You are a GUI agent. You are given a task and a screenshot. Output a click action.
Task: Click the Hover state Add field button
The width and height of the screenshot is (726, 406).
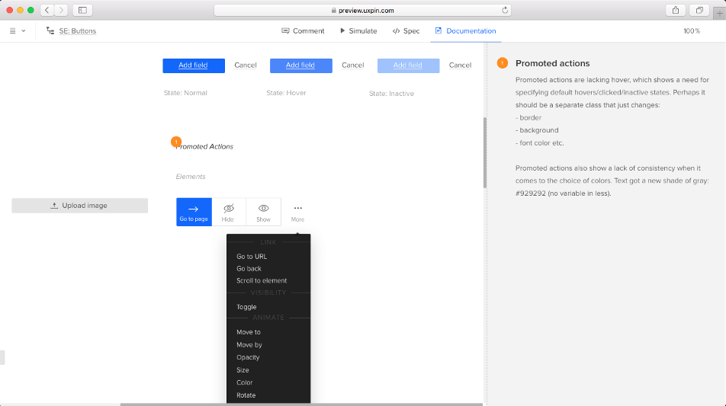click(301, 66)
